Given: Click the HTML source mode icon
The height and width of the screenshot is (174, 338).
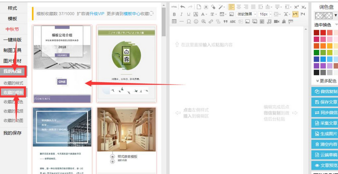Looking at the screenshot, I should coord(174,7).
